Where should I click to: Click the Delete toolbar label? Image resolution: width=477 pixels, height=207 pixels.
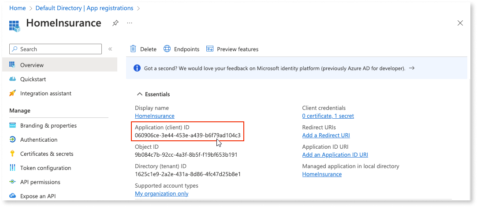click(148, 49)
